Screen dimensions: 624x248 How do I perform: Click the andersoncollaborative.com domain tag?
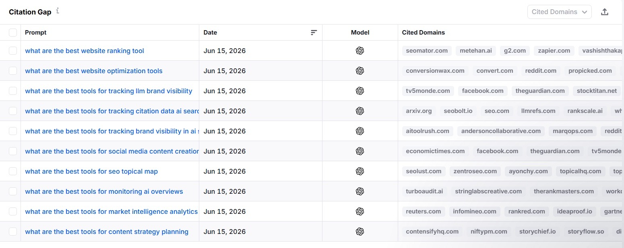(x=501, y=131)
